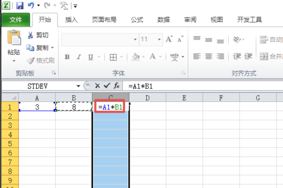Toggle 自动换行 wrap text
283x188 pixels.
[x=271, y=39]
